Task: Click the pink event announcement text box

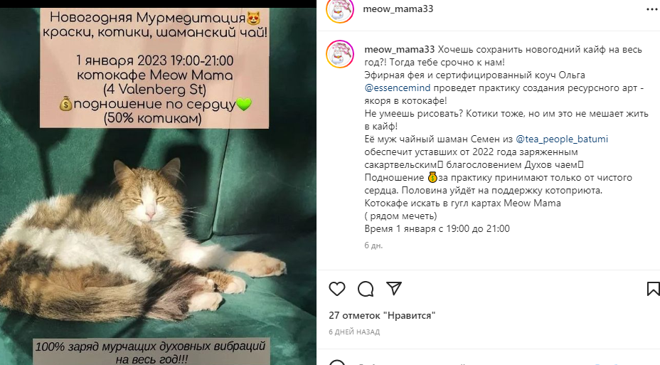Action: pos(154,68)
